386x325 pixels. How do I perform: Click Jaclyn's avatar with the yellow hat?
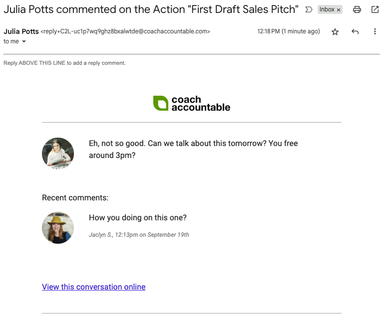[x=58, y=228]
